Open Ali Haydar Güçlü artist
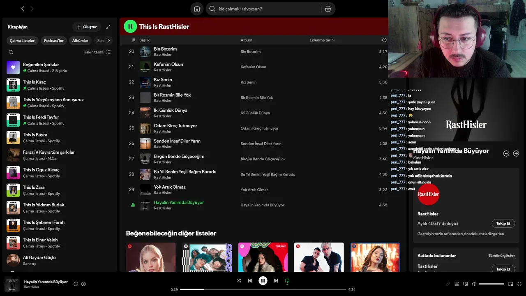The image size is (526, 296). click(x=60, y=260)
